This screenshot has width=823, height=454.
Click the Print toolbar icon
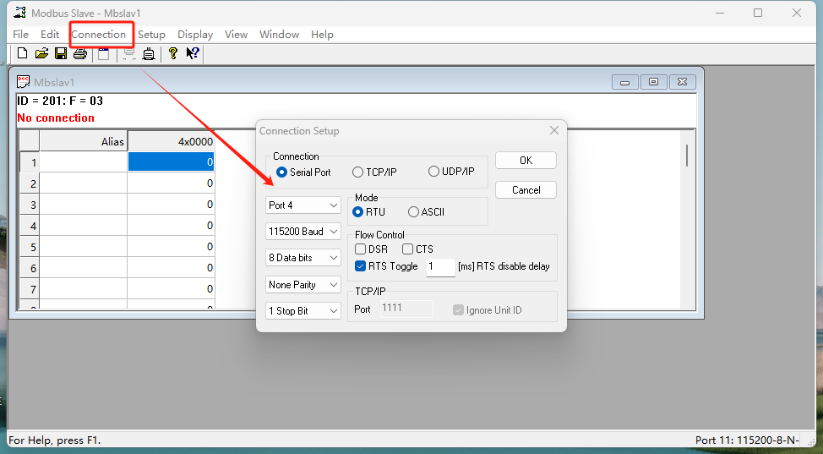[x=80, y=53]
